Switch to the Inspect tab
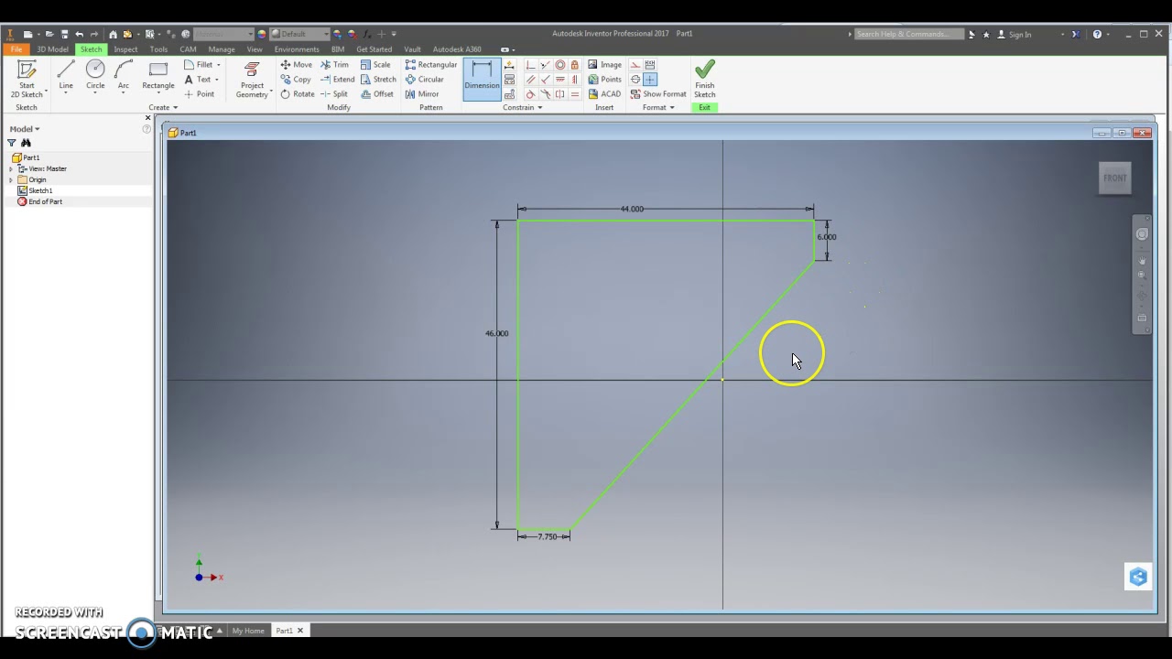 click(x=125, y=49)
